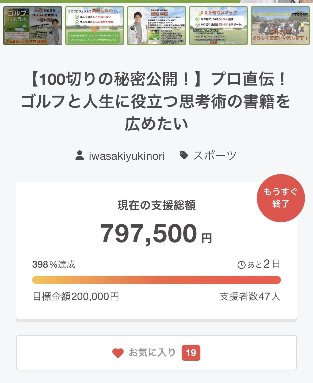Click the orange funding progress bar
This screenshot has height=383, width=313.
(x=156, y=280)
